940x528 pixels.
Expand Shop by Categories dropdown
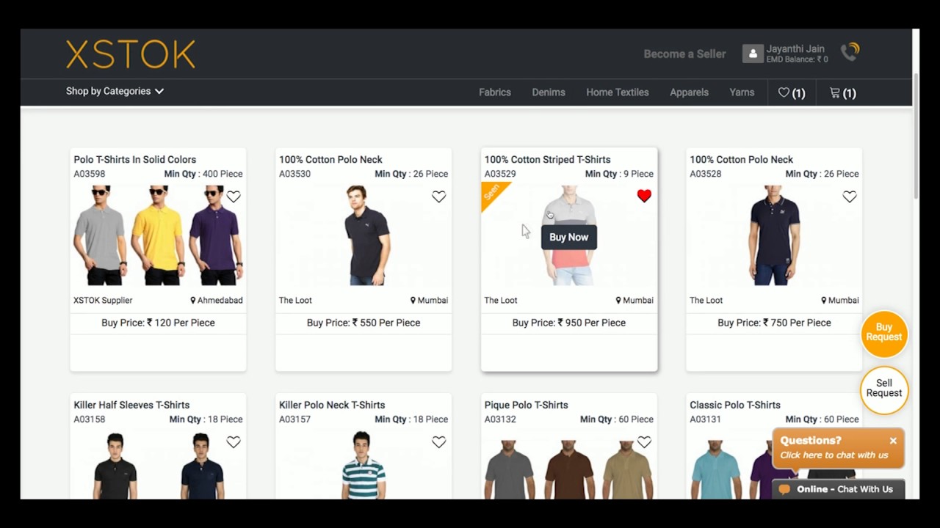[115, 91]
